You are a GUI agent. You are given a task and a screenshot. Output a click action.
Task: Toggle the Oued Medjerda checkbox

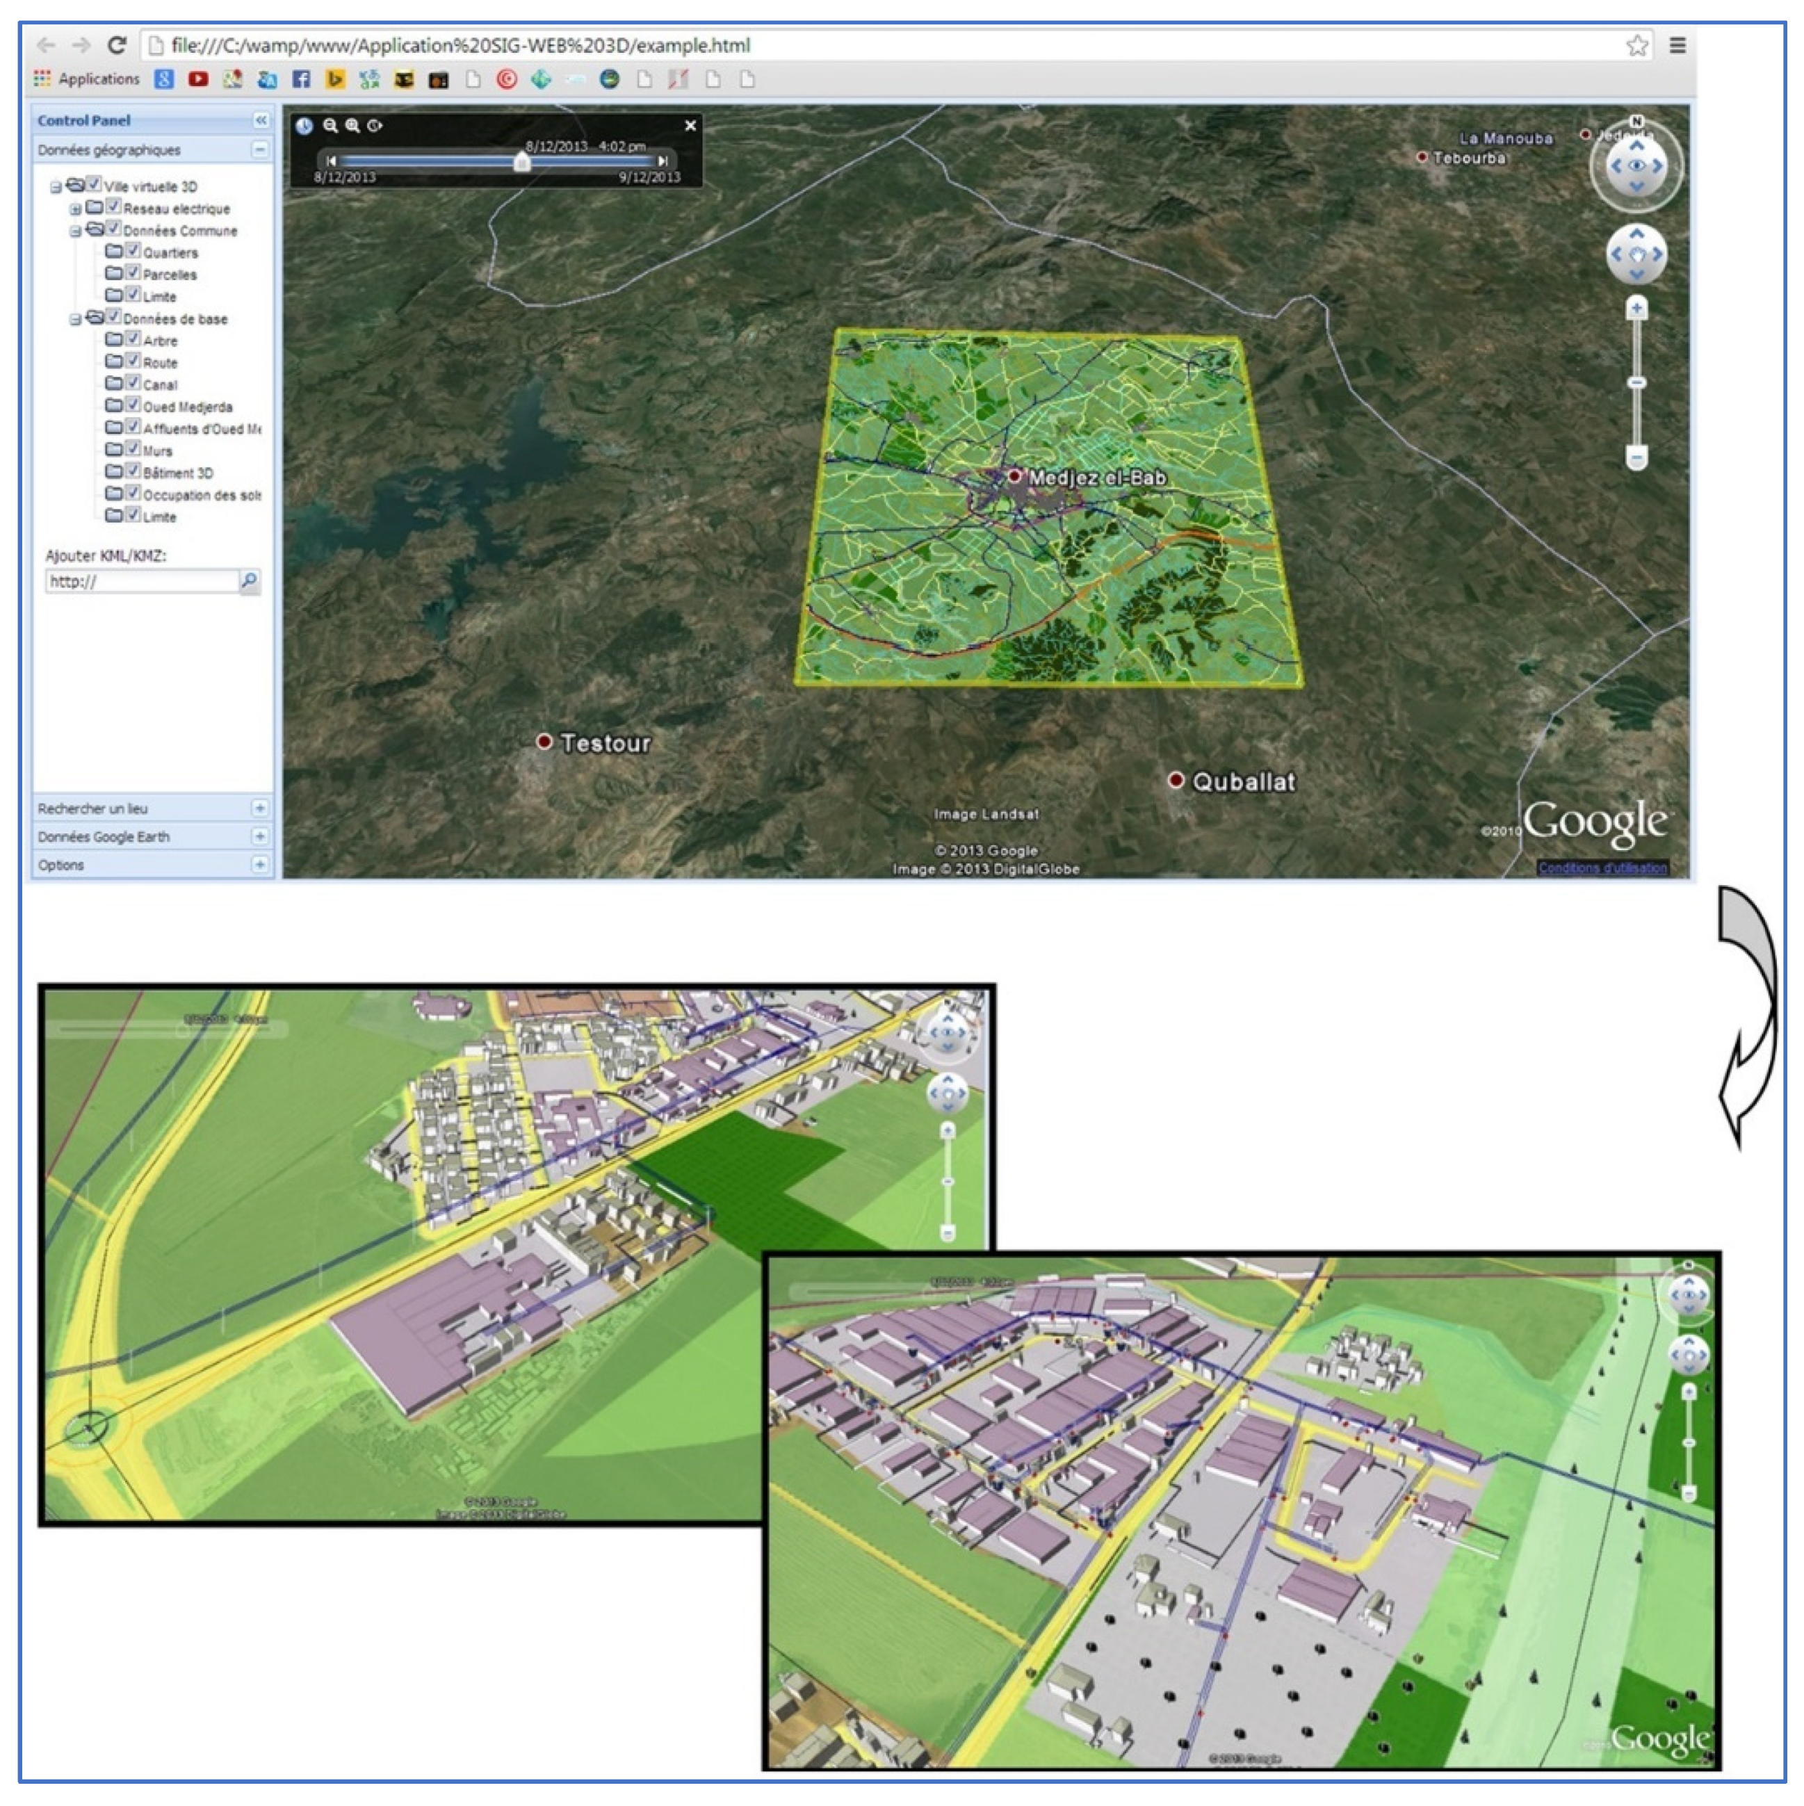133,405
